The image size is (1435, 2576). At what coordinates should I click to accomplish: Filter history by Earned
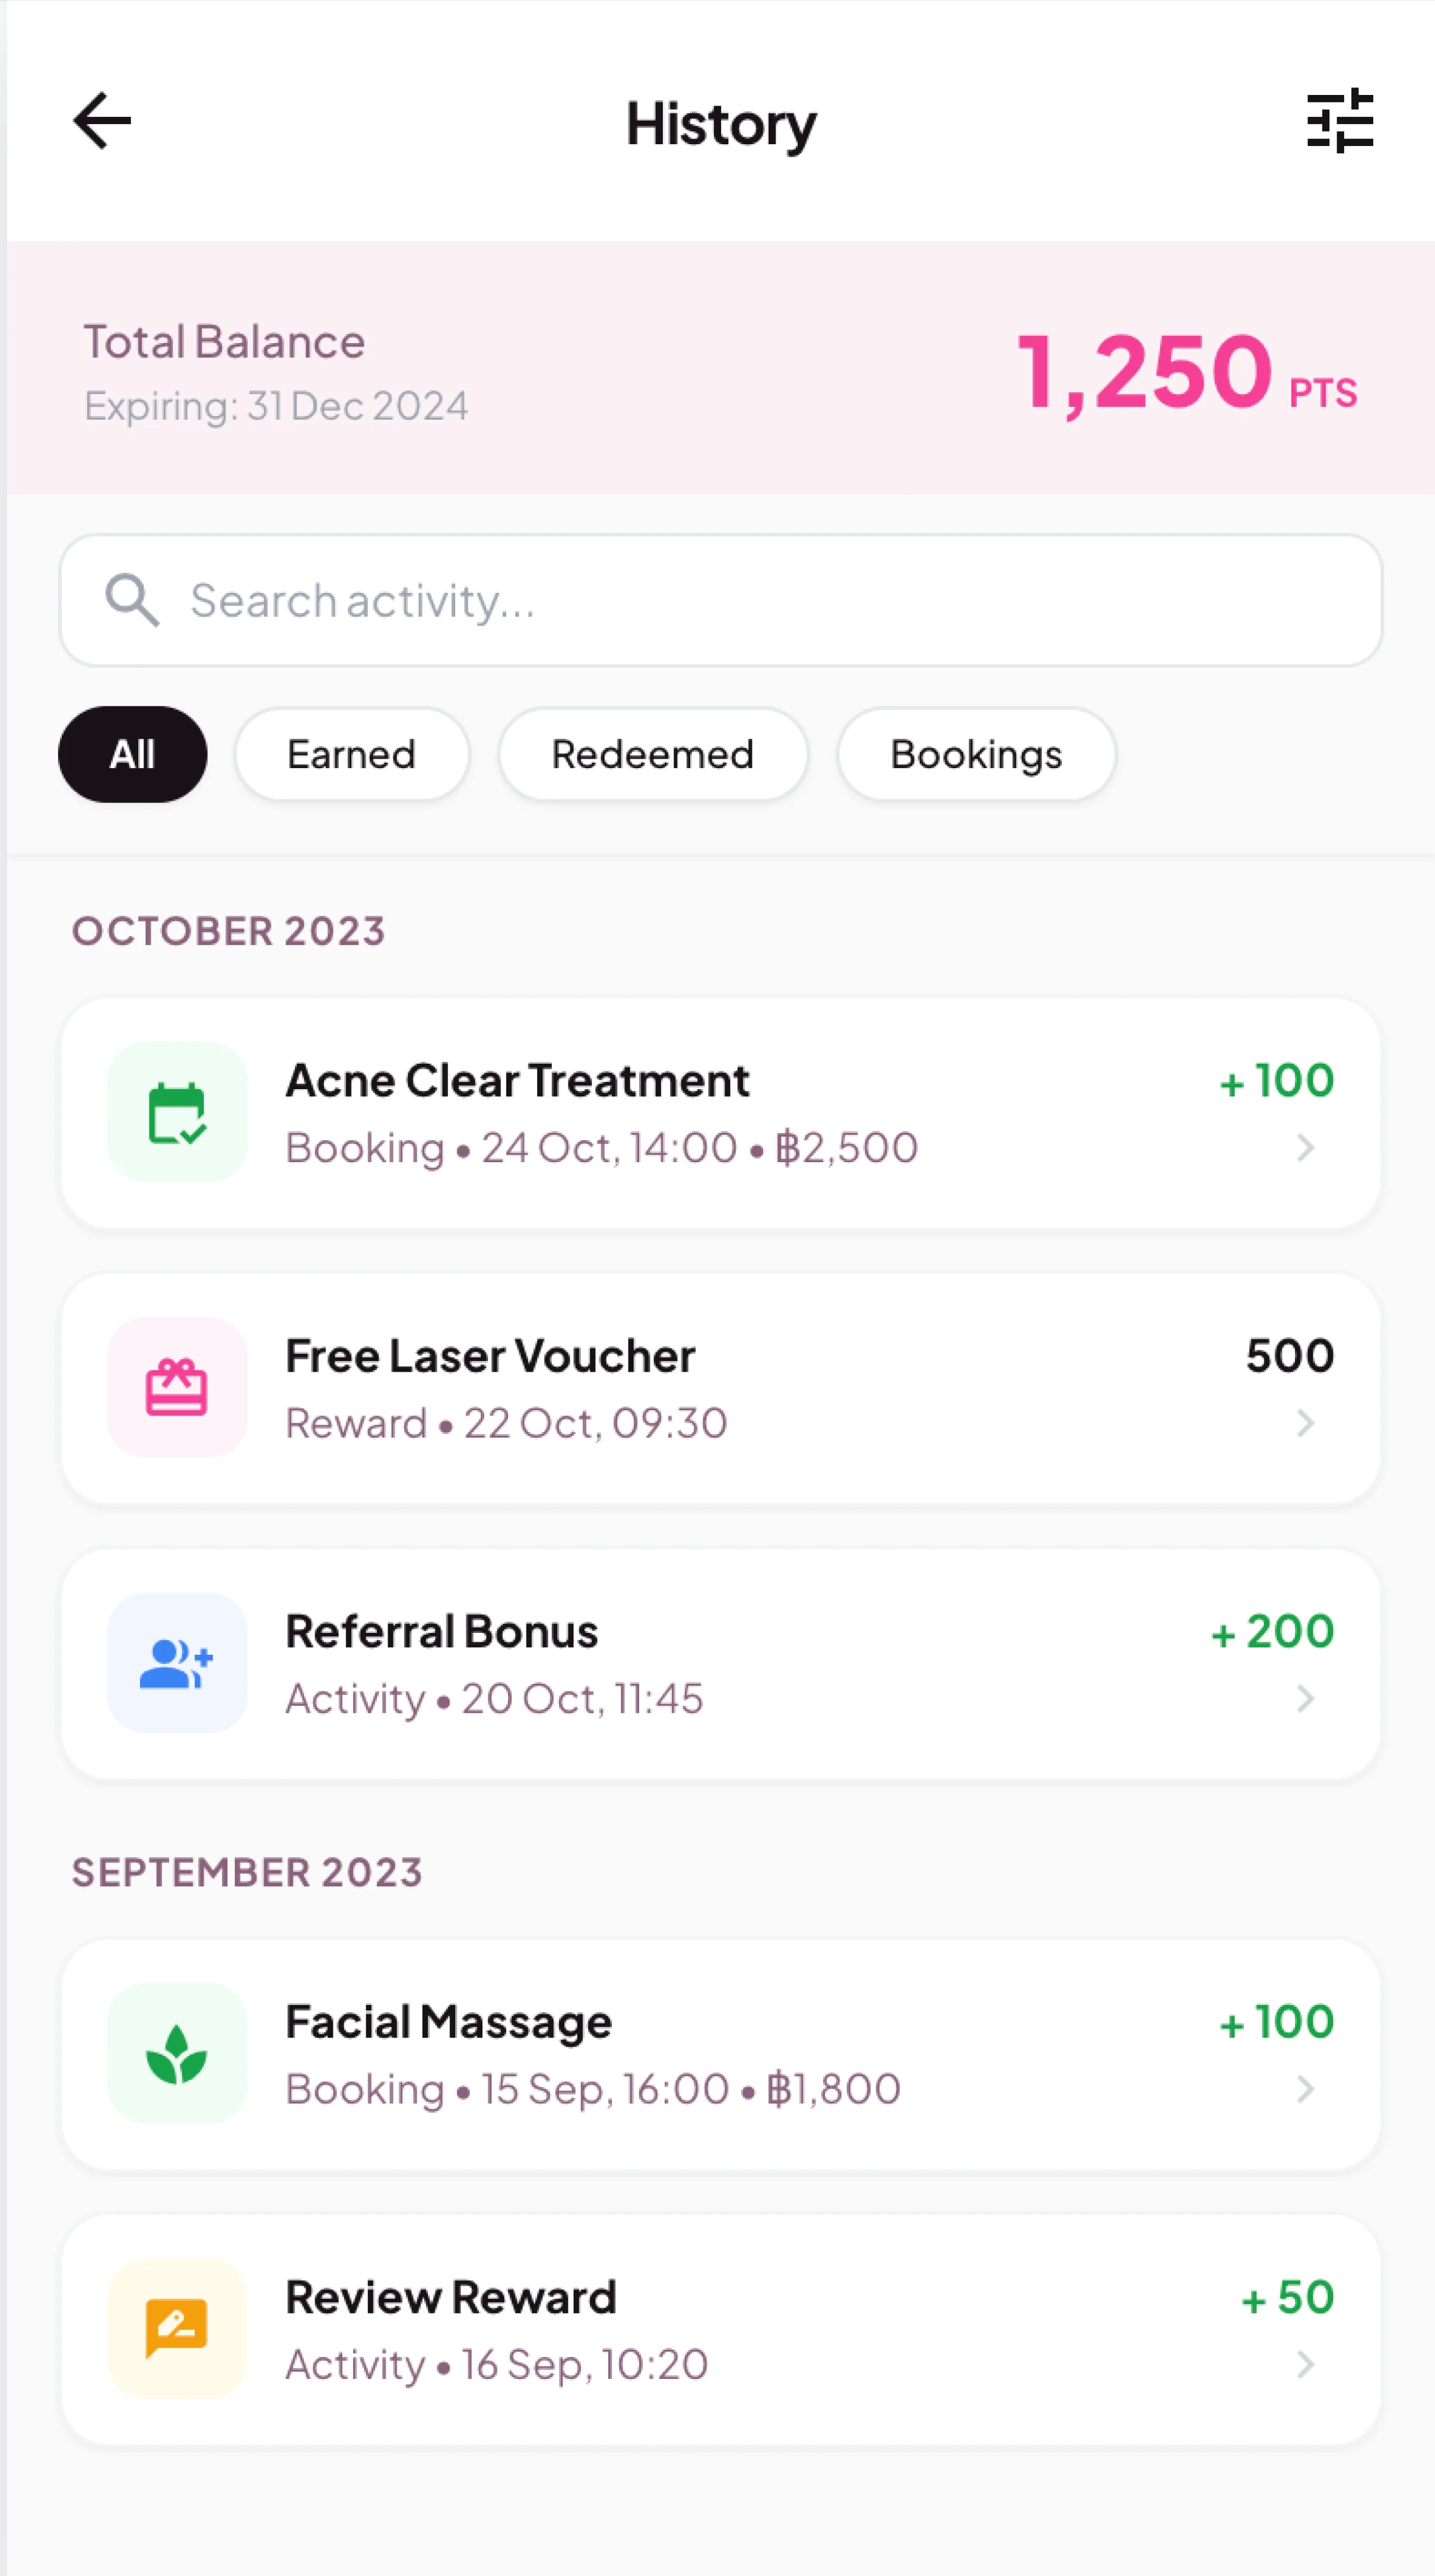pos(351,754)
